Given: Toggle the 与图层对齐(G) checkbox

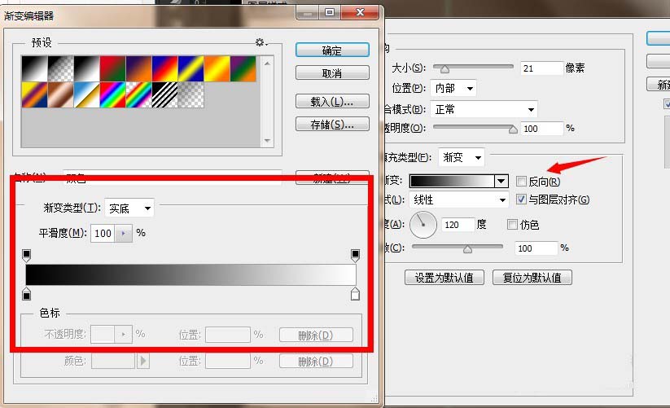Looking at the screenshot, I should [521, 199].
